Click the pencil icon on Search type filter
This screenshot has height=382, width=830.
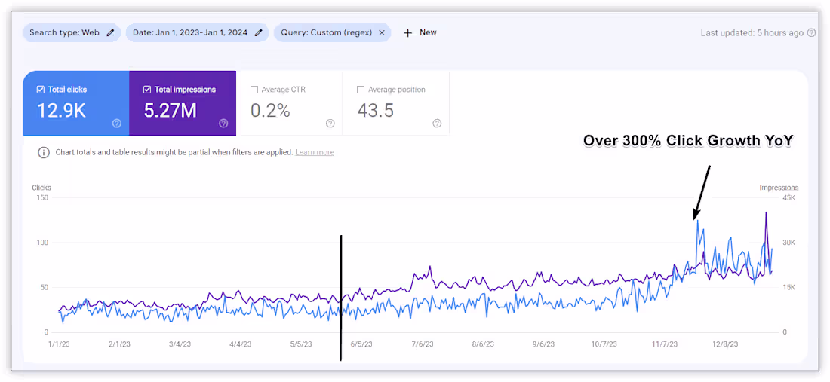[111, 32]
